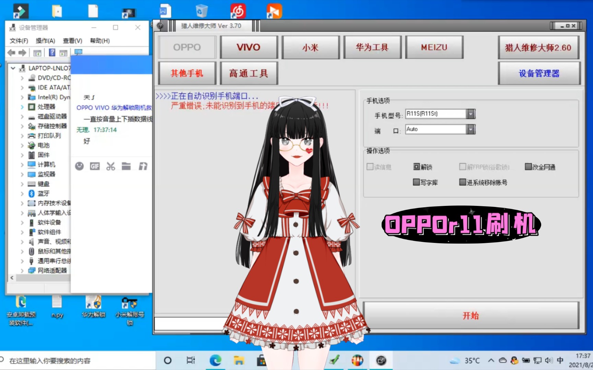Open the 端口 dropdown showing Auto
Viewport: 593px width, 370px height.
(471, 129)
